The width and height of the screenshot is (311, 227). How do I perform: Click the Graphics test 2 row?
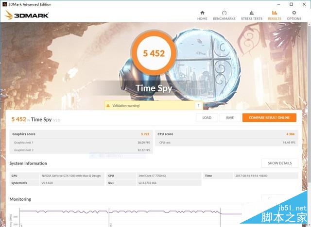click(x=81, y=150)
